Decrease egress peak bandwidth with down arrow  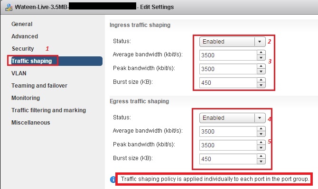coord(261,148)
